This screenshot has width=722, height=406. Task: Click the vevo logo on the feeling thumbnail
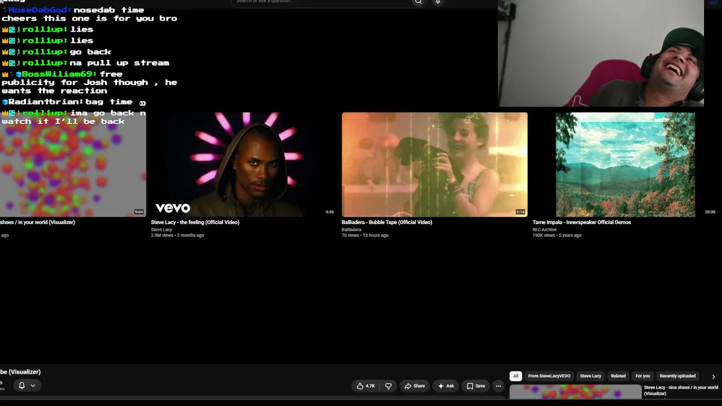pyautogui.click(x=173, y=208)
